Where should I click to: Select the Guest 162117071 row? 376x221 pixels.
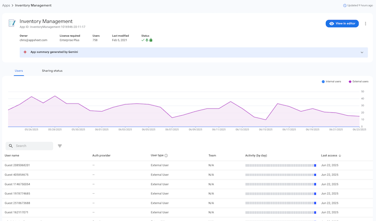pyautogui.click(x=188, y=213)
